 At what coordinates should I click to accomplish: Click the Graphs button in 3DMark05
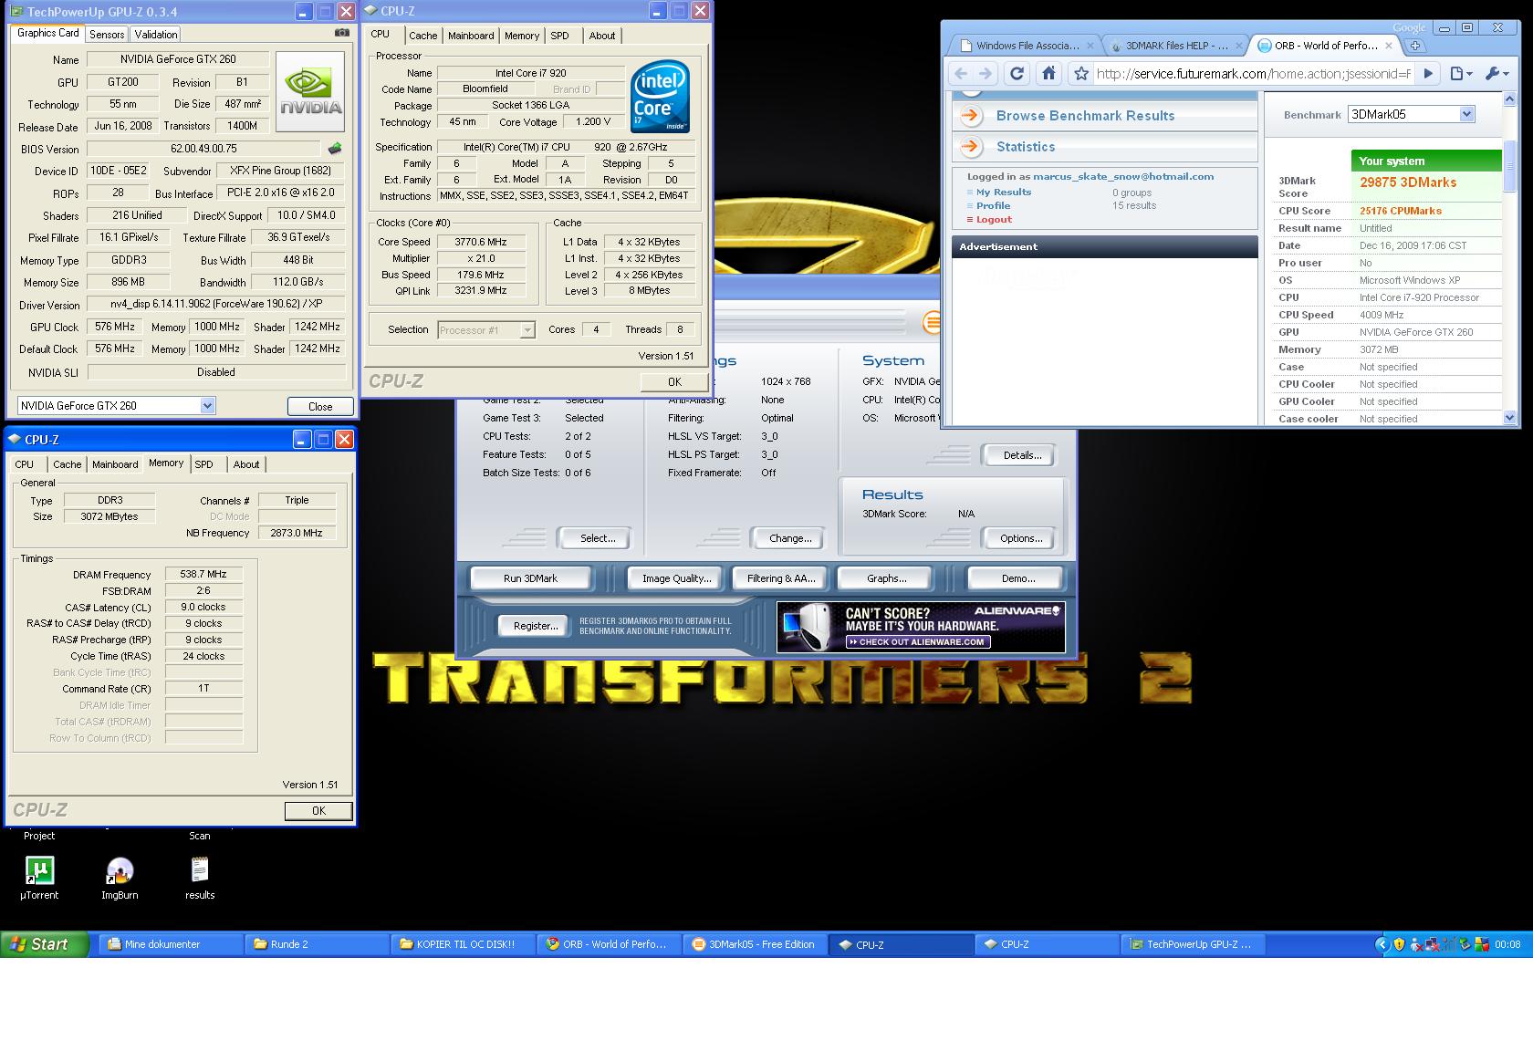[x=886, y=578]
